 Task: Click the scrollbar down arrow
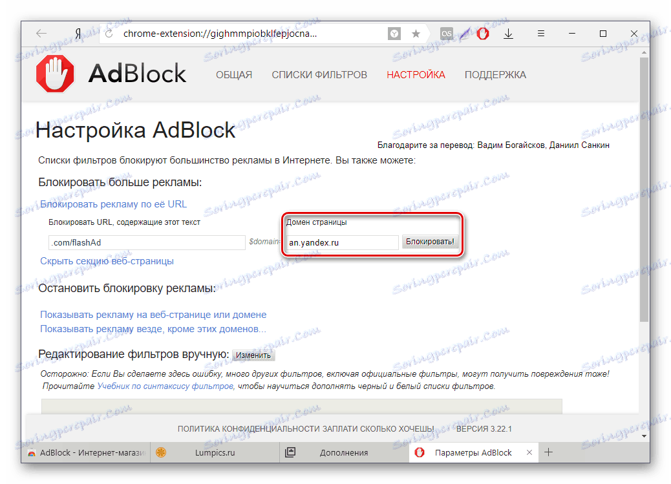click(x=644, y=436)
